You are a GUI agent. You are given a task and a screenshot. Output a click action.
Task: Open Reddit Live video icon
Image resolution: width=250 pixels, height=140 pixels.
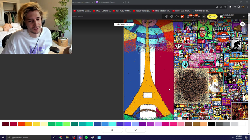[x=177, y=16]
